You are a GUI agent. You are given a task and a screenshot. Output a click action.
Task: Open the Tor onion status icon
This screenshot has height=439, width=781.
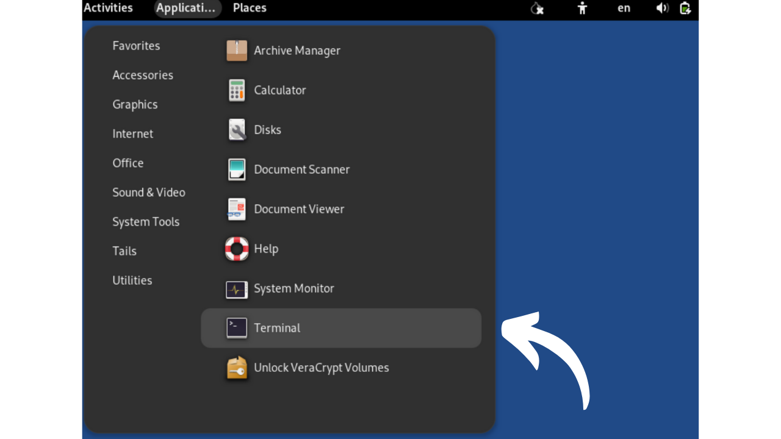537,8
